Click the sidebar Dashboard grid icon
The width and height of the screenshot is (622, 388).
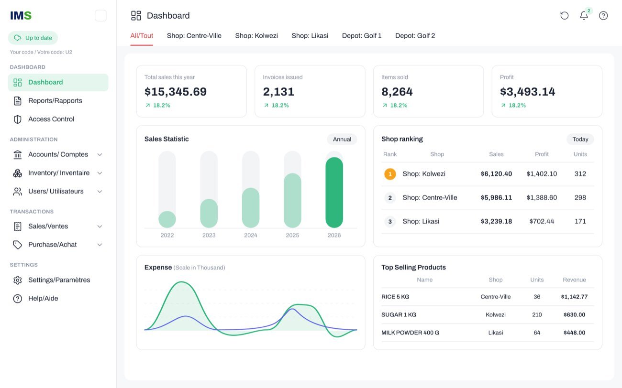[18, 83]
